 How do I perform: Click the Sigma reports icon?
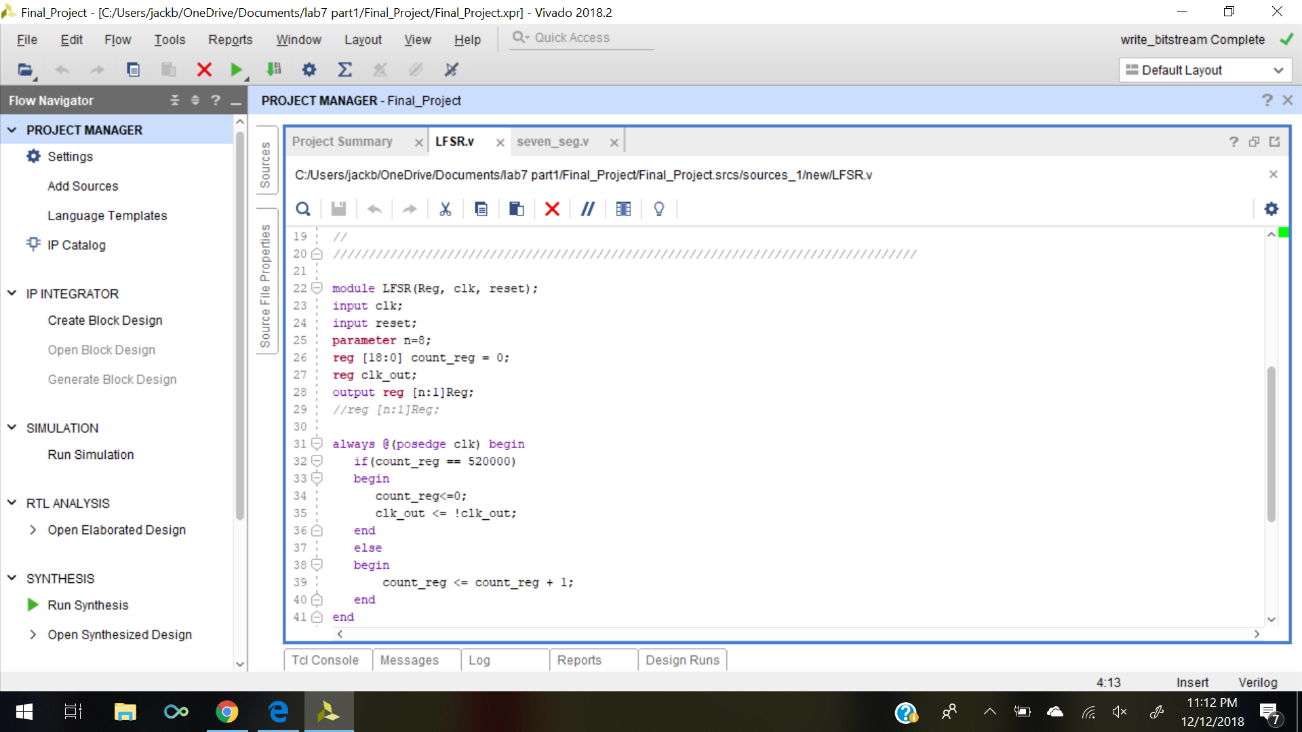(x=344, y=69)
